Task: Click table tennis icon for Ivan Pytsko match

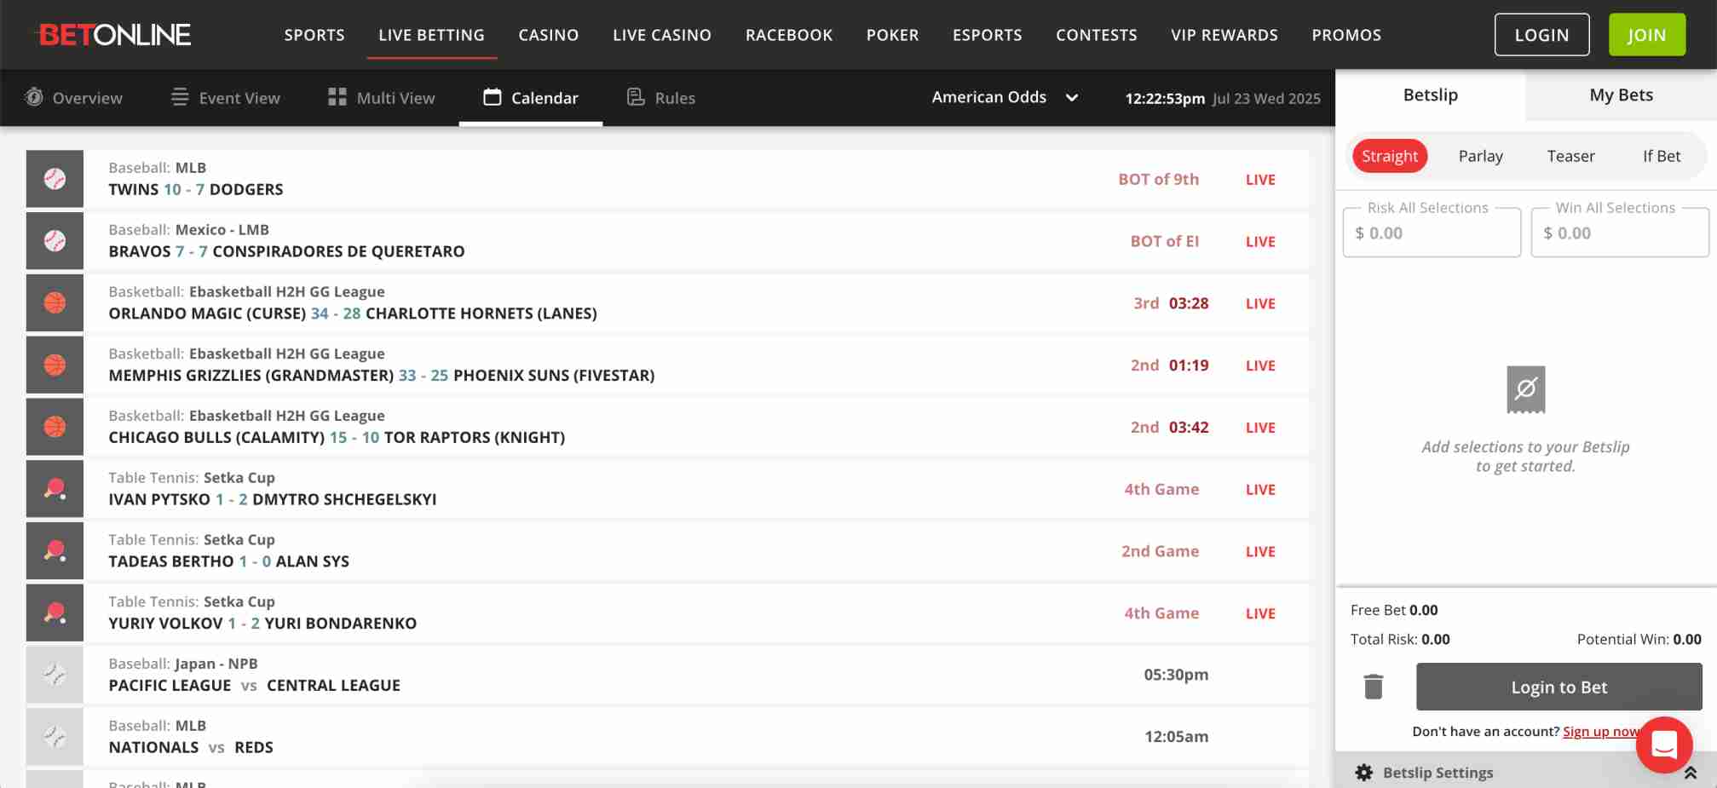Action: [55, 489]
